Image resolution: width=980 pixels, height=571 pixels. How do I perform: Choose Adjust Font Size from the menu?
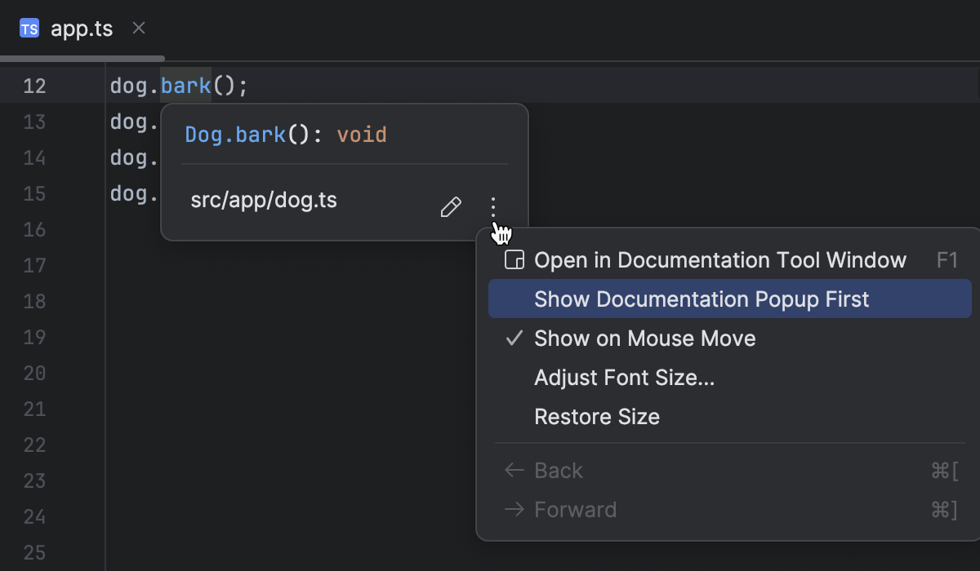625,377
